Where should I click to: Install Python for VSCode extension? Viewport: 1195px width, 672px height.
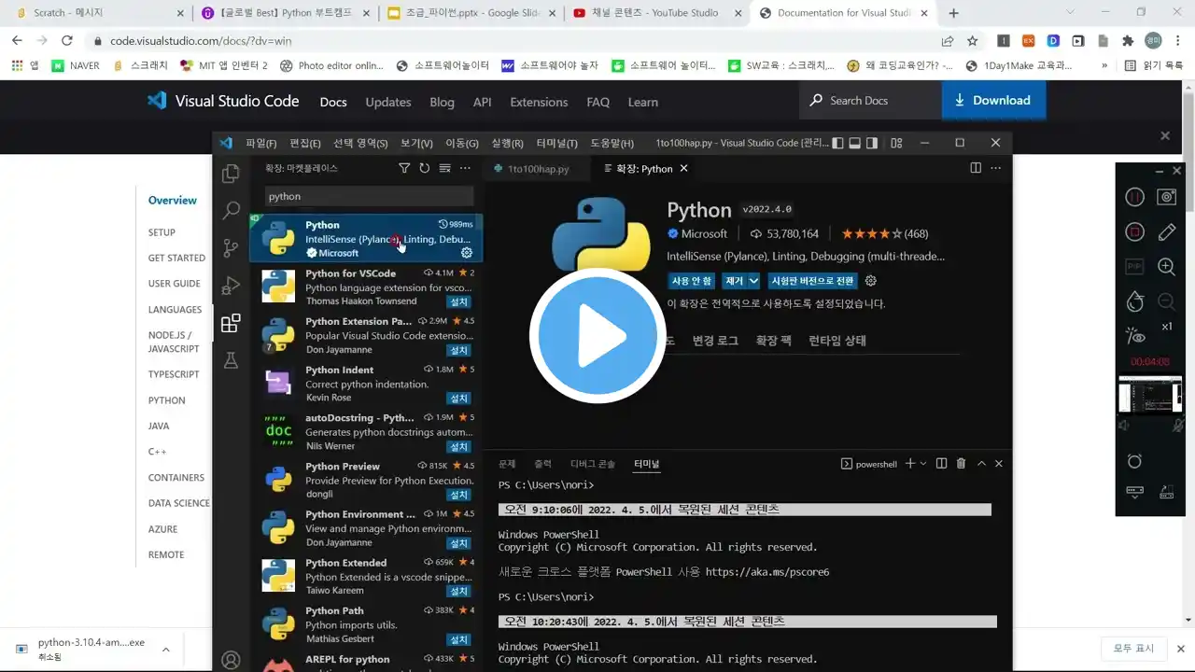[x=459, y=302]
